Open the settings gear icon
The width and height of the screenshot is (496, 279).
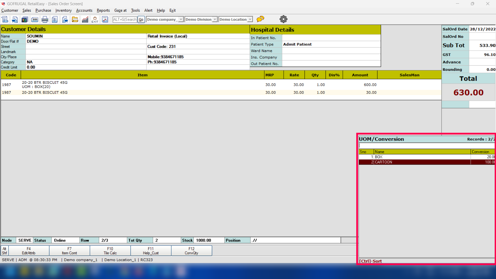pos(283,19)
